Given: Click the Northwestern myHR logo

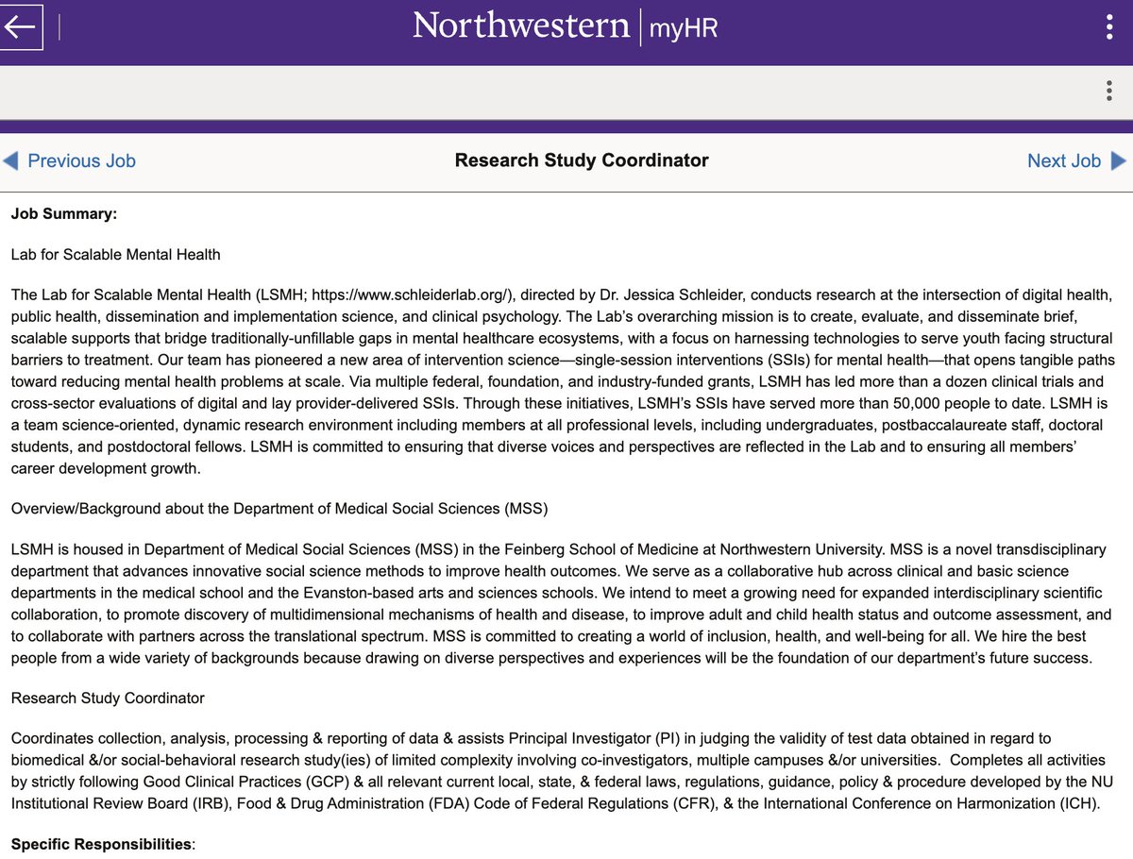Looking at the screenshot, I should click(x=566, y=25).
